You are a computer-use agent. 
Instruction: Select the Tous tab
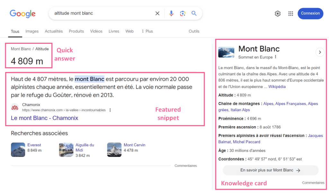pyautogui.click(x=15, y=32)
